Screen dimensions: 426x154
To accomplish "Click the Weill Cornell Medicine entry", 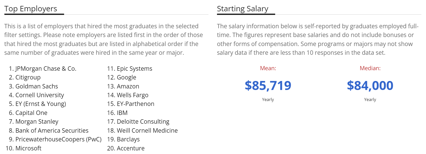I will coord(147,131).
